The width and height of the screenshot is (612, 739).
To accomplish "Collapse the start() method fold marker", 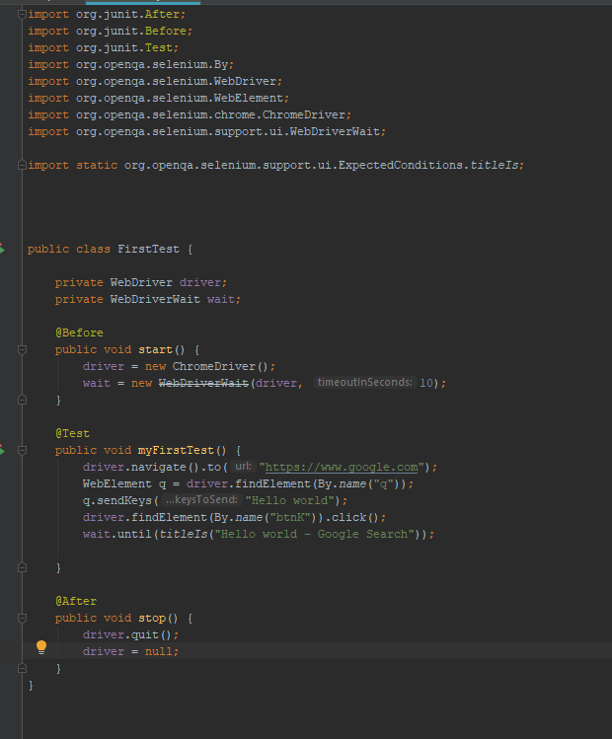I will (x=22, y=349).
